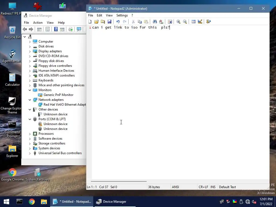Open the scheme selection icon in Notepad2
The height and width of the screenshot is (207, 276).
click(194, 22)
